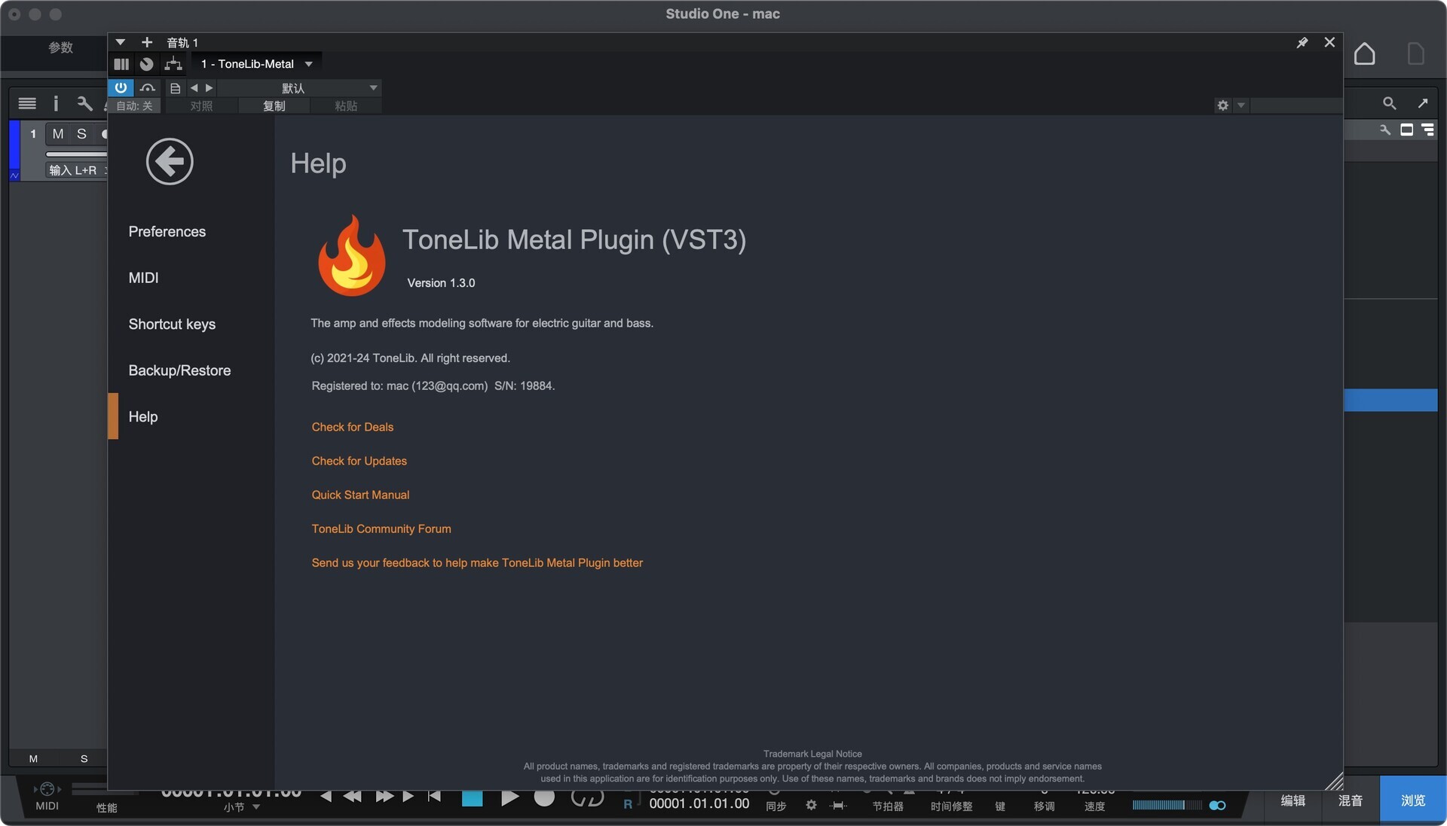Close the plugin window with X
This screenshot has width=1447, height=826.
tap(1329, 42)
